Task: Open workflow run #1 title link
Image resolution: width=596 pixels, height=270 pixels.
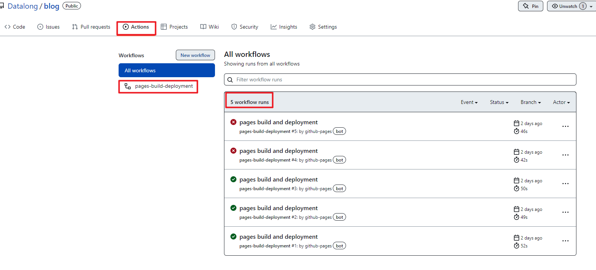Action: pyautogui.click(x=279, y=237)
